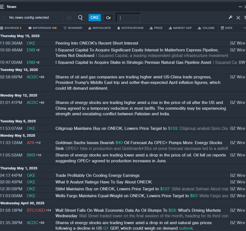Screen dimensions: 246x231
Task: Open Trade Profitably On Cooling Energy Earnings
Action: click(x=97, y=175)
